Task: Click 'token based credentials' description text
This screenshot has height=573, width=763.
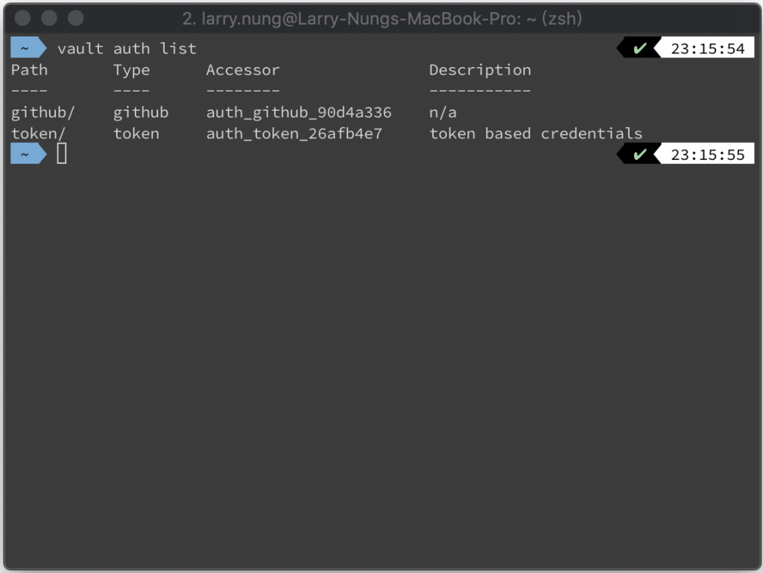Action: pyautogui.click(x=536, y=134)
